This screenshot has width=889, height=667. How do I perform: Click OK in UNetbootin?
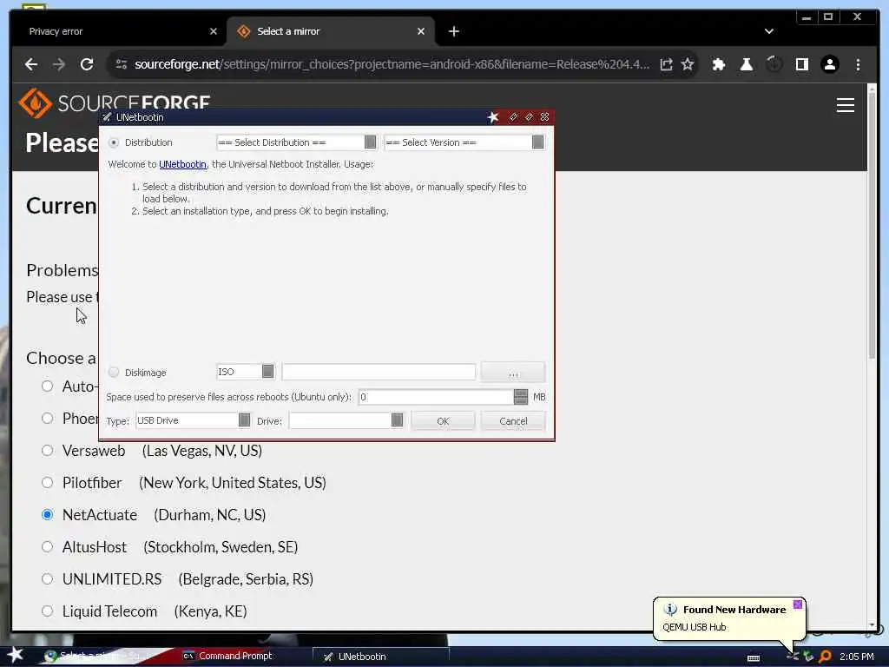(443, 421)
